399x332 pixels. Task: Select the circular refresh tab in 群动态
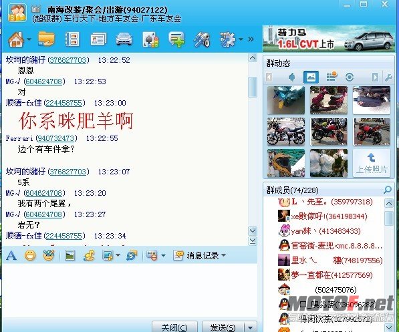[x=350, y=77]
